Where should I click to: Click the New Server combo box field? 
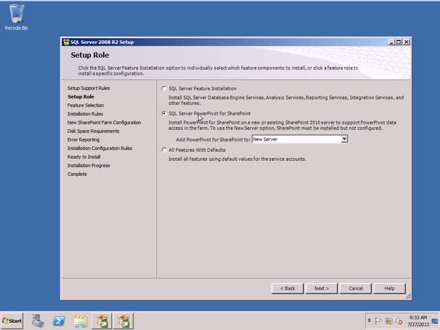coord(300,139)
